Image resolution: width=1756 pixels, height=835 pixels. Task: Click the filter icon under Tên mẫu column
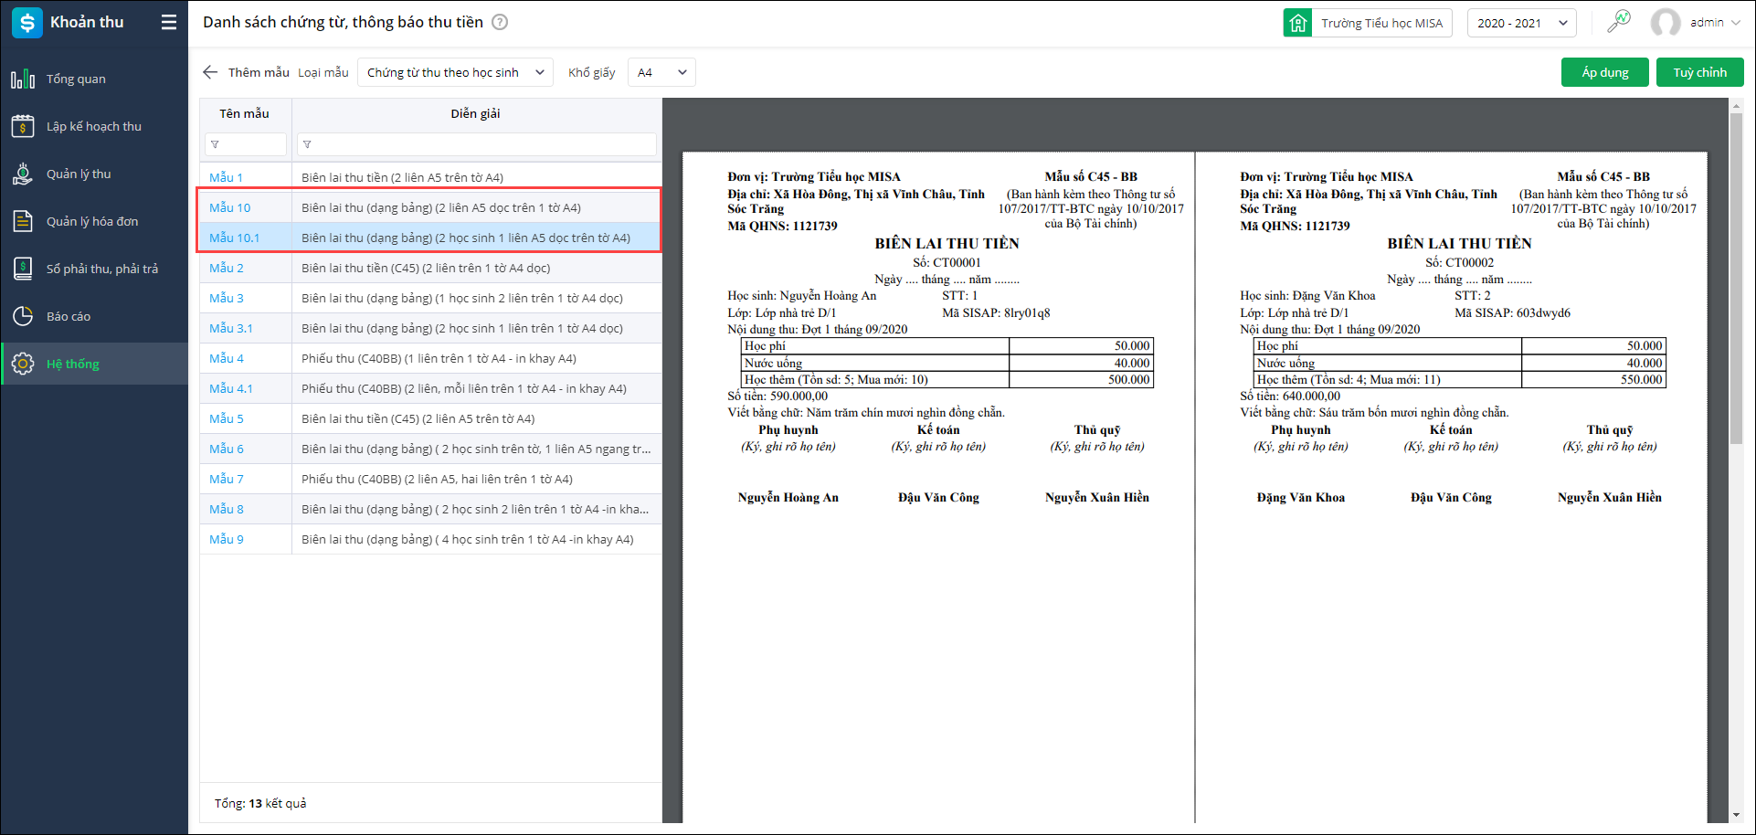click(215, 144)
